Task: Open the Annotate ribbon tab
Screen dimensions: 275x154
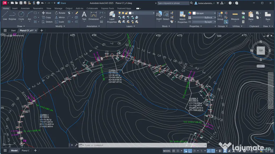Action: click(x=25, y=8)
